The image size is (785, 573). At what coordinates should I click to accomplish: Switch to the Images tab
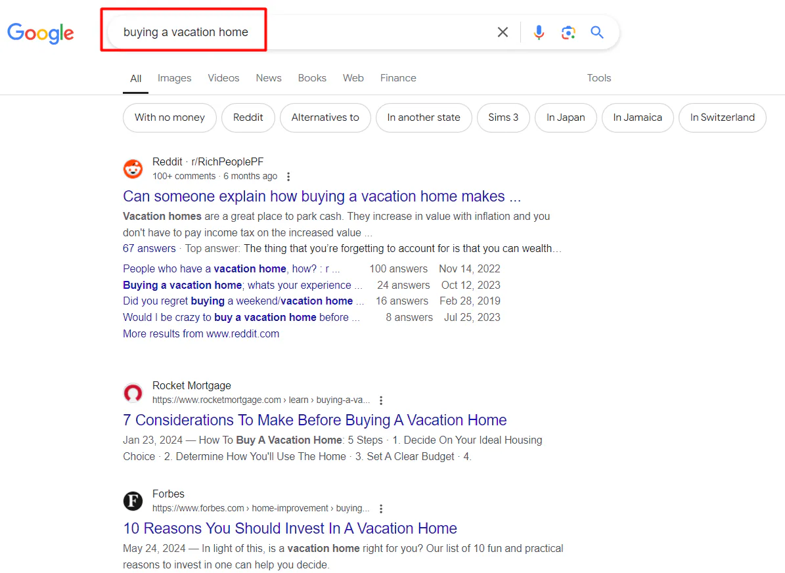(x=174, y=78)
